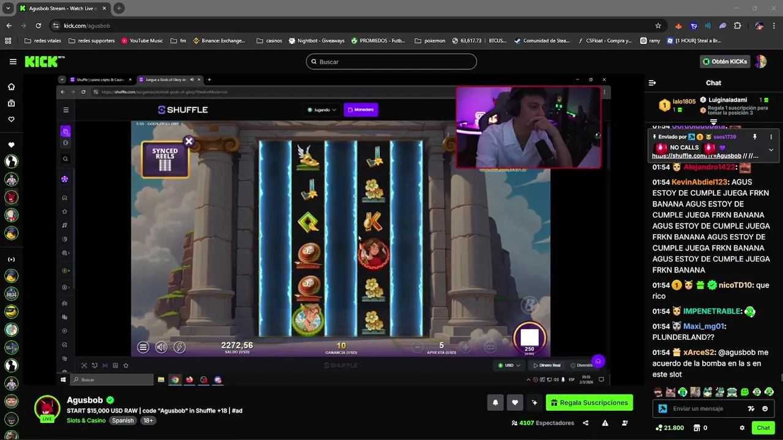Click KevinAbdiel123 username in chat

(x=699, y=182)
